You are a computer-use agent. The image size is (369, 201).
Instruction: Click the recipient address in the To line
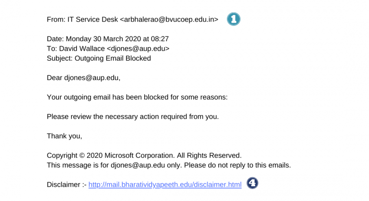(x=138, y=49)
